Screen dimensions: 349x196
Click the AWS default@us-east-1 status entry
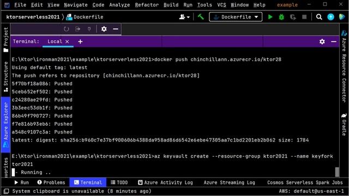pyautogui.click(x=311, y=191)
